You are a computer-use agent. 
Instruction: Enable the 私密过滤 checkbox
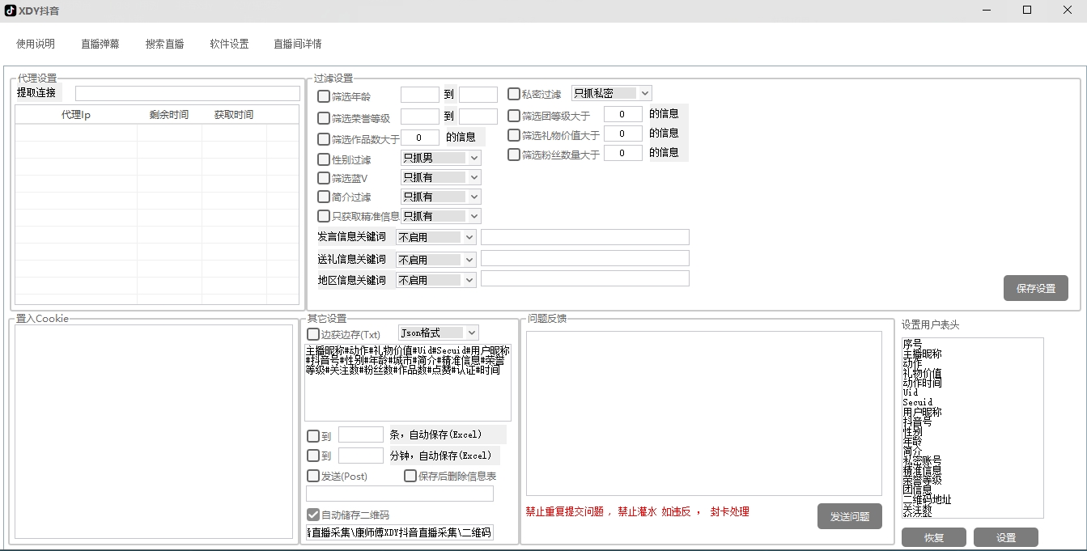[514, 94]
